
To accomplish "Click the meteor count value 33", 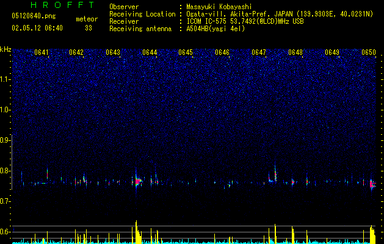I will [89, 28].
